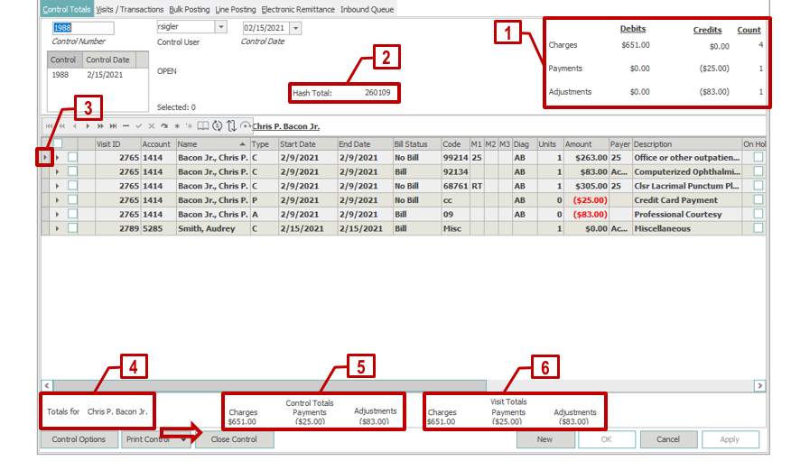Open the Control User dropdown

click(221, 28)
